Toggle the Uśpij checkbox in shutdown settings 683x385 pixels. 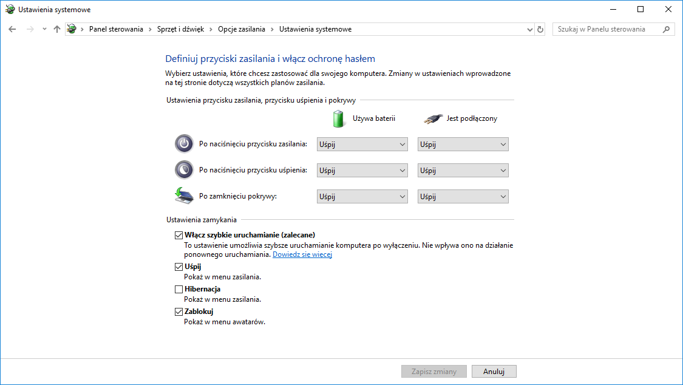[178, 267]
